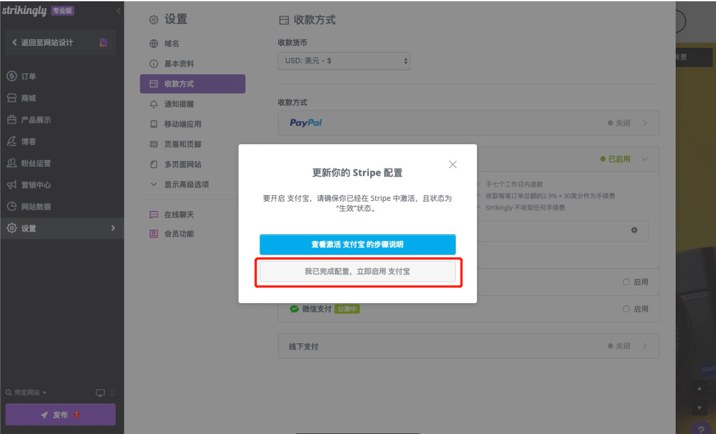Open 产品展示 briefcase icon
The width and height of the screenshot is (716, 434).
click(x=11, y=120)
